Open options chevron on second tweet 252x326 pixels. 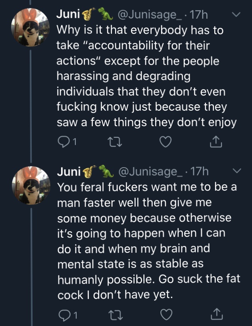pyautogui.click(x=237, y=171)
